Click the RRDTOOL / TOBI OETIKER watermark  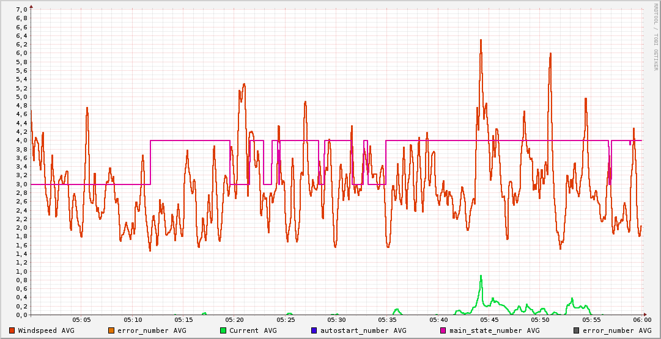click(x=655, y=37)
